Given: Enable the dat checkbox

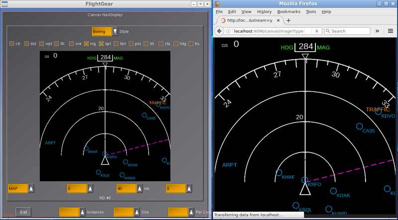Looking at the screenshot, I should pyautogui.click(x=27, y=44).
